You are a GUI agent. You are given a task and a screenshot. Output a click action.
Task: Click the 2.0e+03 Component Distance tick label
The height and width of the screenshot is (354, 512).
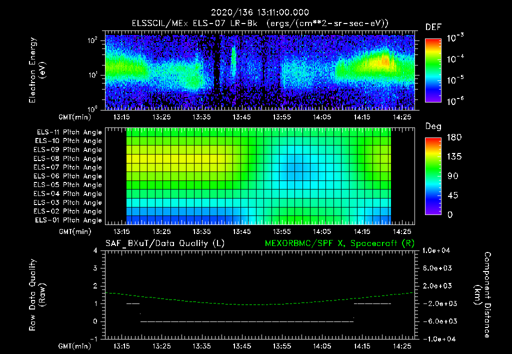[x=437, y=285]
